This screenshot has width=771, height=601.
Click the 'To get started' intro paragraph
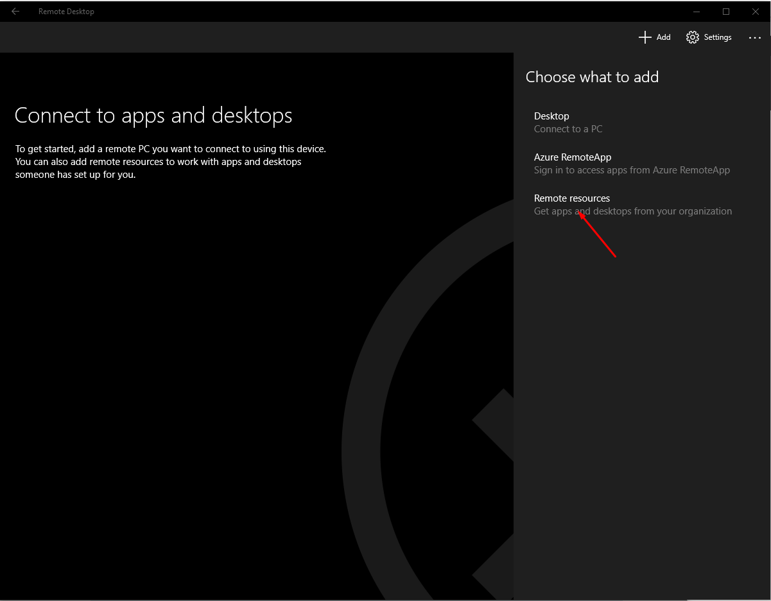pyautogui.click(x=171, y=162)
